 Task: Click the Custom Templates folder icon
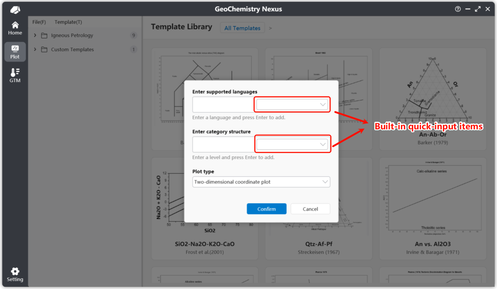click(x=44, y=49)
